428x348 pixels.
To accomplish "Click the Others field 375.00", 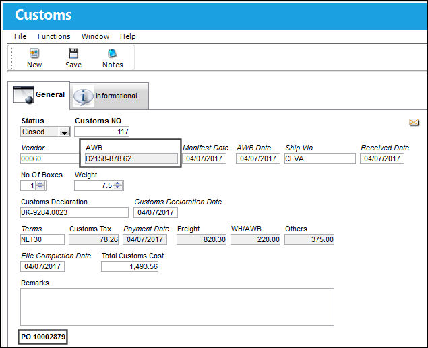I will click(x=309, y=239).
